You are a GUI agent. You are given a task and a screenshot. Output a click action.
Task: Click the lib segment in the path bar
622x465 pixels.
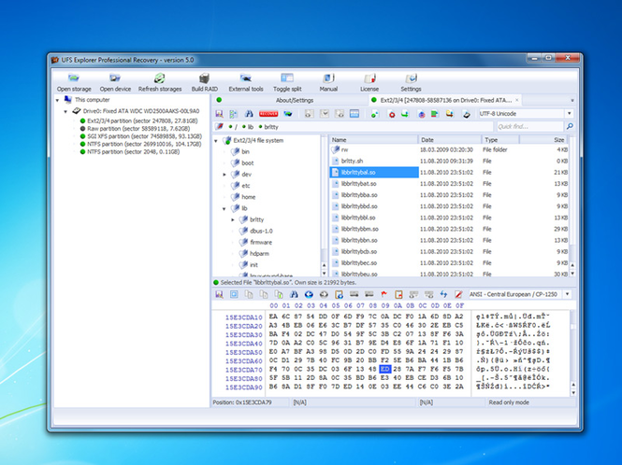click(251, 127)
